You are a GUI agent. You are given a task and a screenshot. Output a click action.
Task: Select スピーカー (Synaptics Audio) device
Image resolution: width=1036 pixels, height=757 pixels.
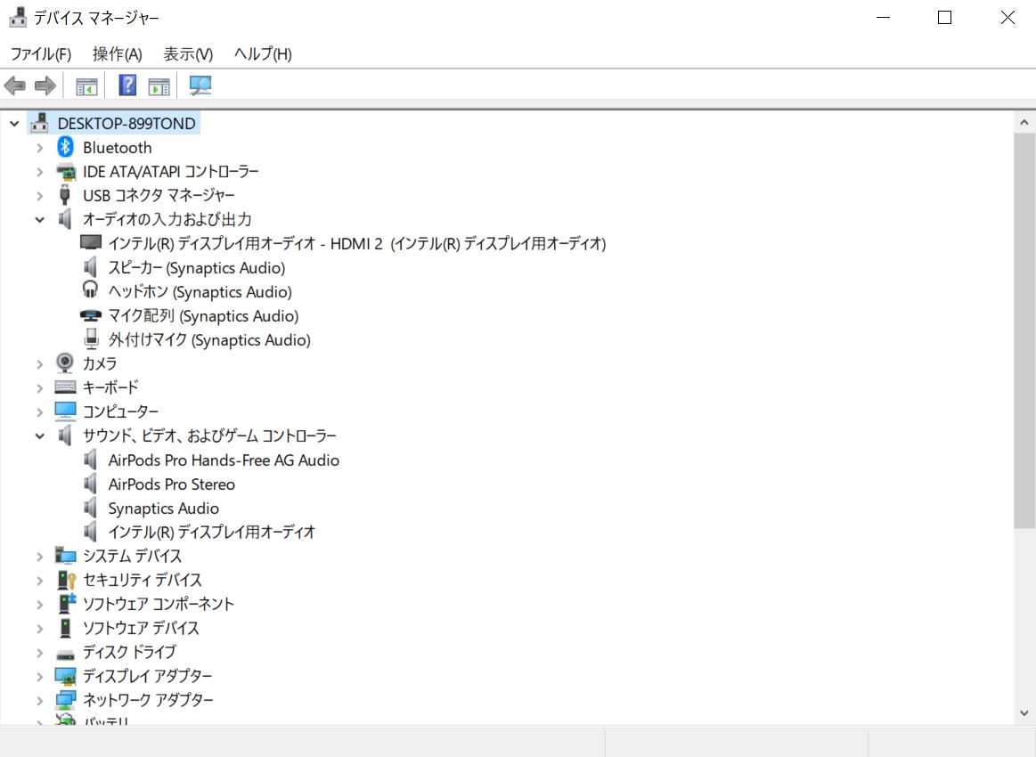point(196,267)
